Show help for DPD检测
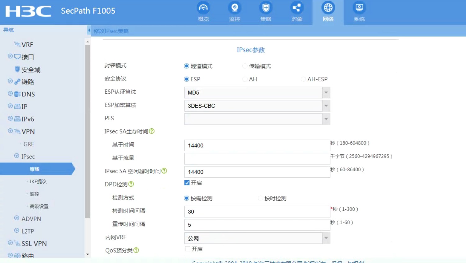 click(x=131, y=184)
